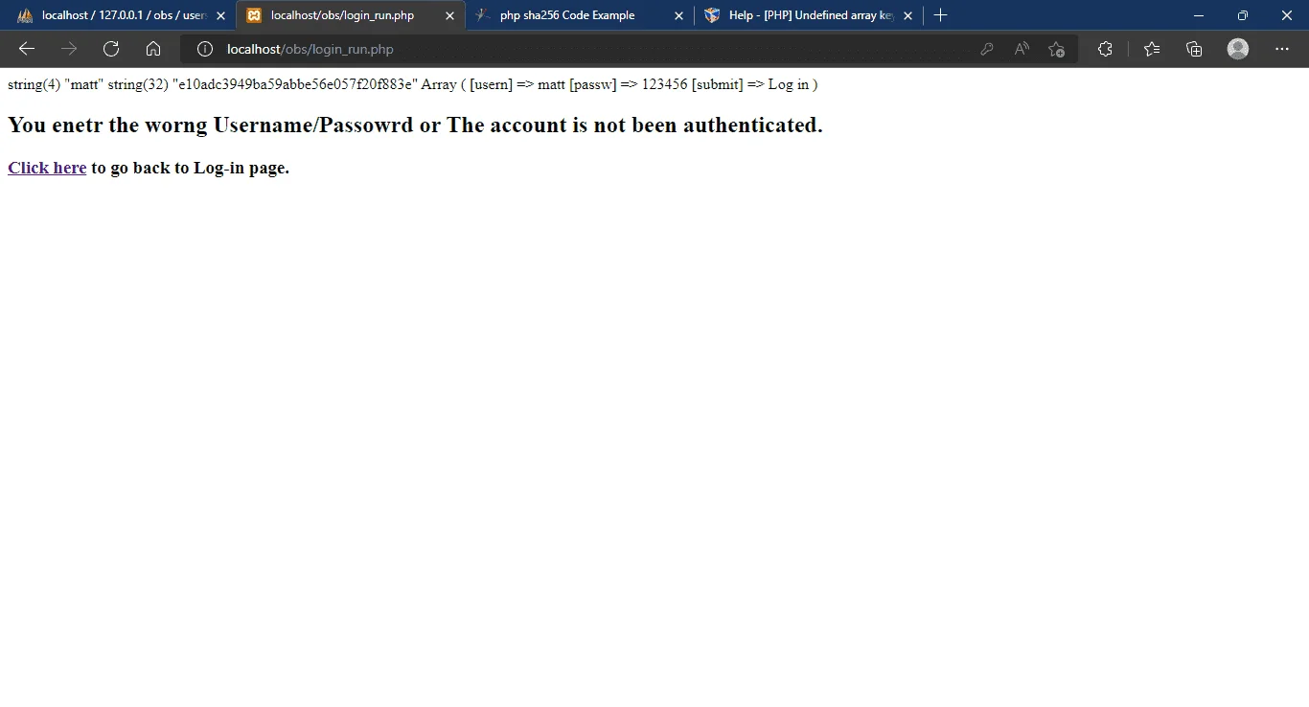Click the wrong Username/Password error heading
Screen dimensions: 1309x707
point(415,125)
